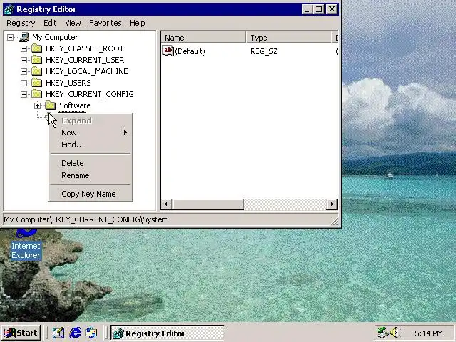Choose Find... in the context menu
The height and width of the screenshot is (342, 456).
(91, 145)
